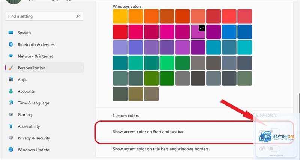Choose the selected orchid swatch with checkmark
Viewport: 300px width, 160px height.
tap(198, 32)
